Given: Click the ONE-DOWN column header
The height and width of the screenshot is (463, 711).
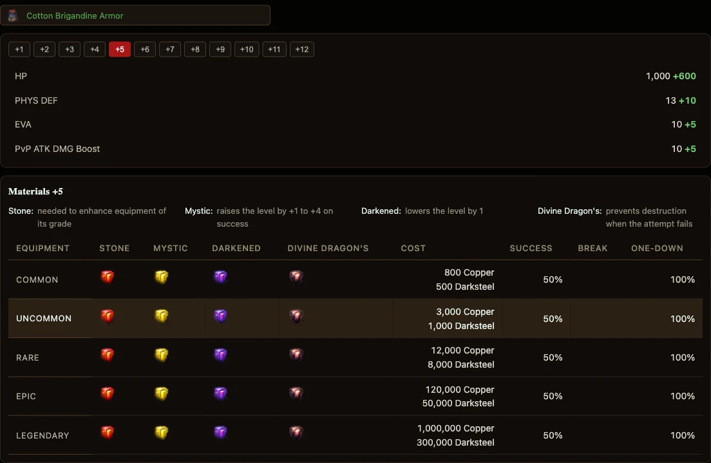Looking at the screenshot, I should click(x=657, y=248).
